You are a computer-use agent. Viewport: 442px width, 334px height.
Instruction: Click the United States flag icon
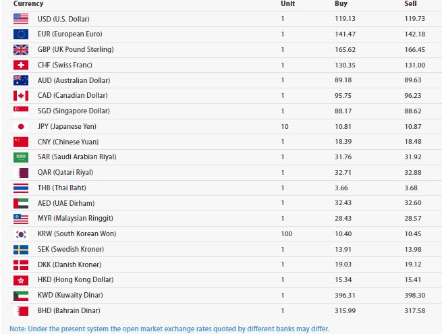tap(21, 19)
